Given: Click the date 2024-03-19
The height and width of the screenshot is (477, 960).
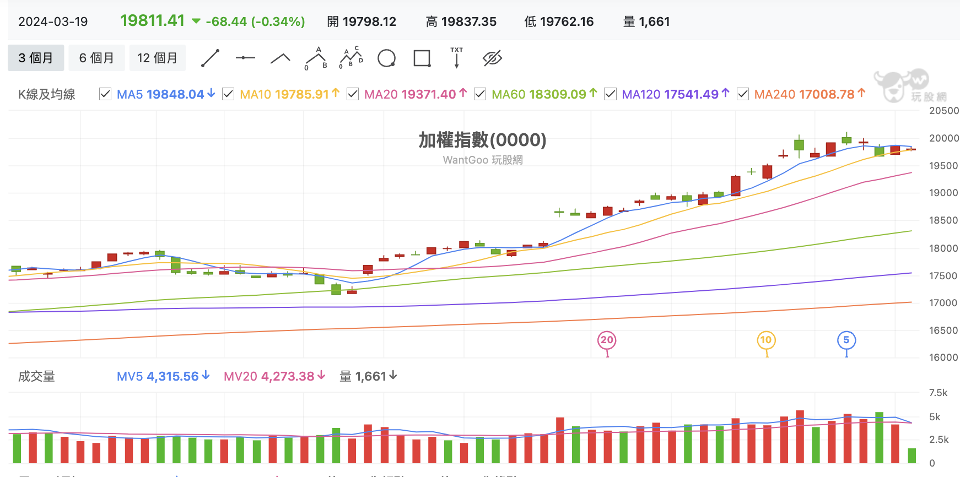Looking at the screenshot, I should pos(53,21).
